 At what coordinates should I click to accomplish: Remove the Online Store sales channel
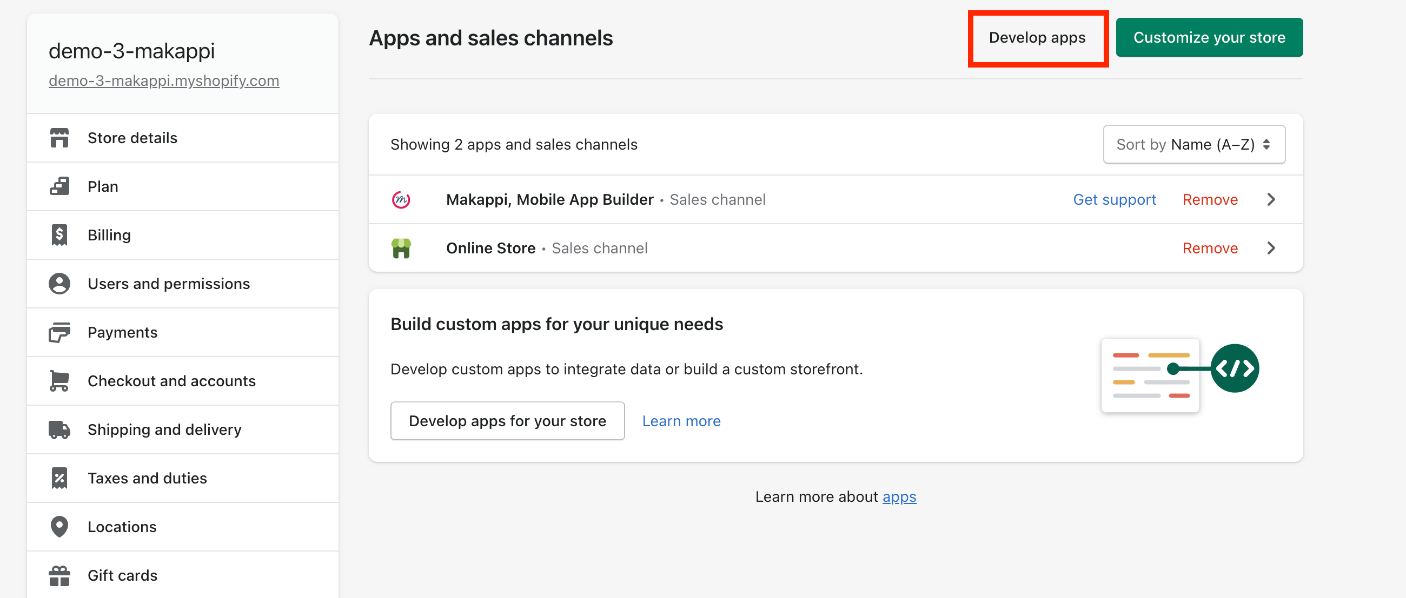click(x=1210, y=248)
